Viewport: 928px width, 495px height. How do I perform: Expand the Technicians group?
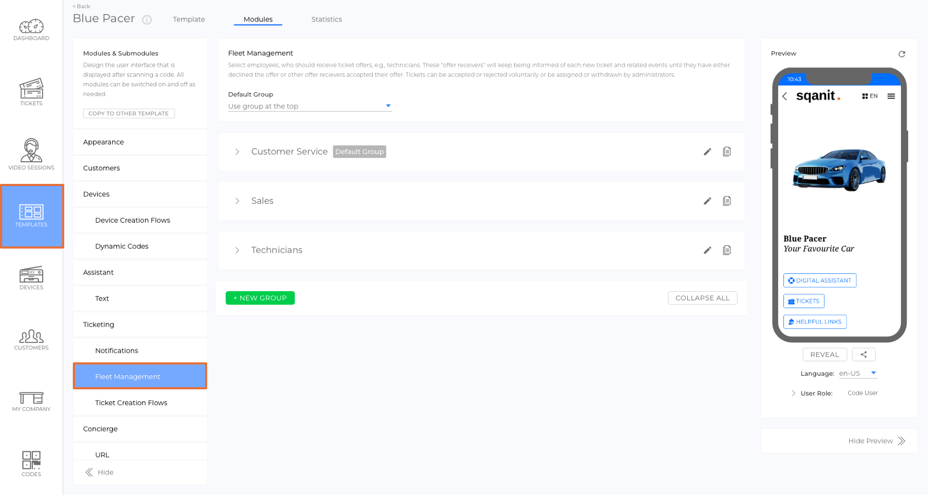click(237, 250)
